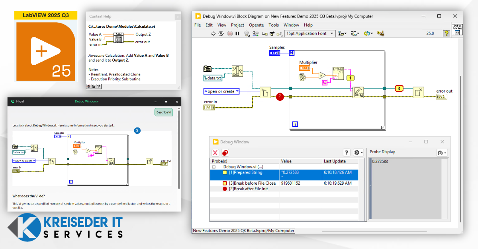This screenshot has width=478, height=249.
Task: Click the Describe VI button in Nigel
Action: point(164,112)
